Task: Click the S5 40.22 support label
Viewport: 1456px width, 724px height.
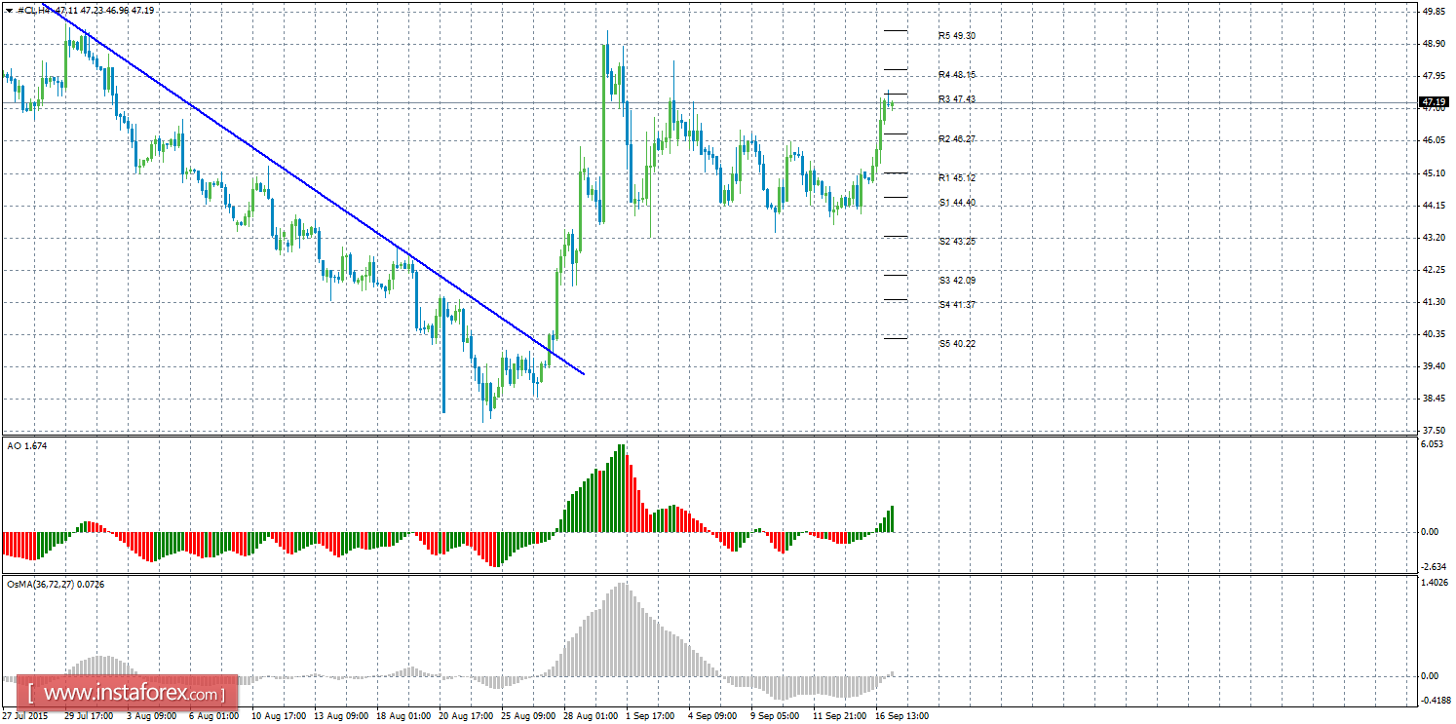Action: pos(956,344)
